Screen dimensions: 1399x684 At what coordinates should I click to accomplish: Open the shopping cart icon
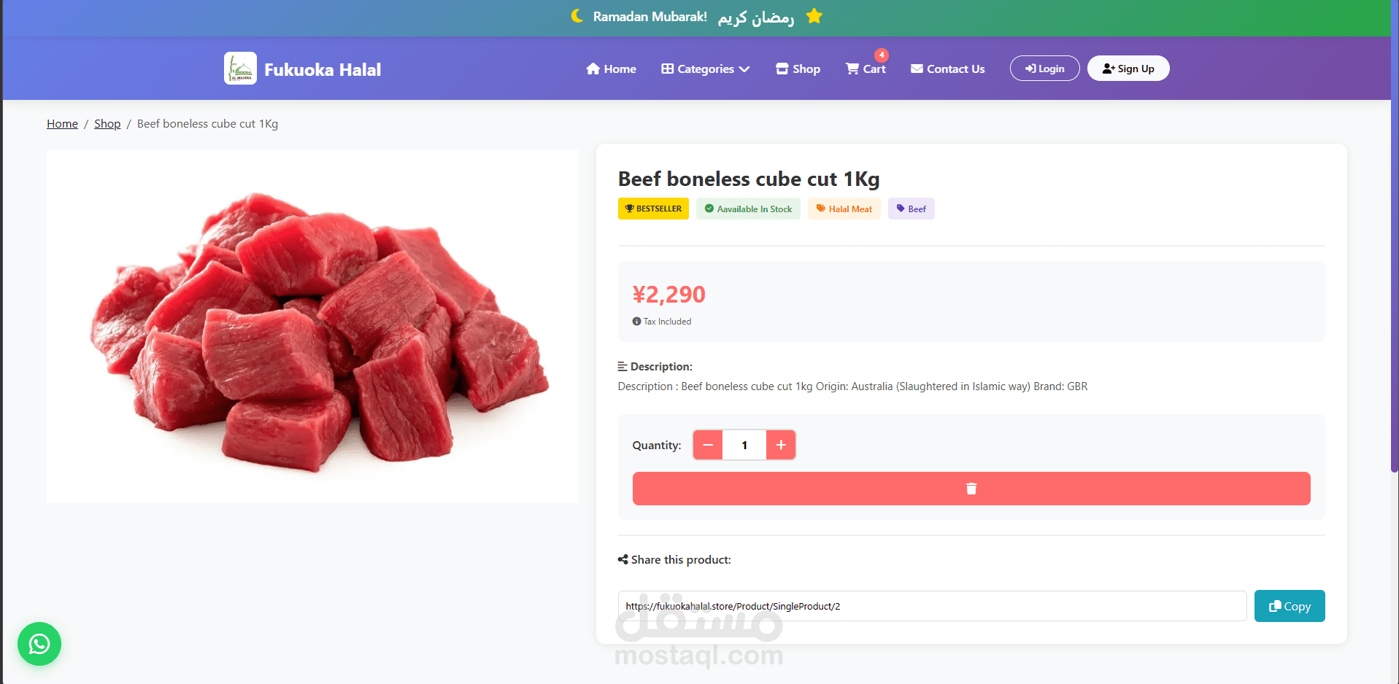coord(852,69)
